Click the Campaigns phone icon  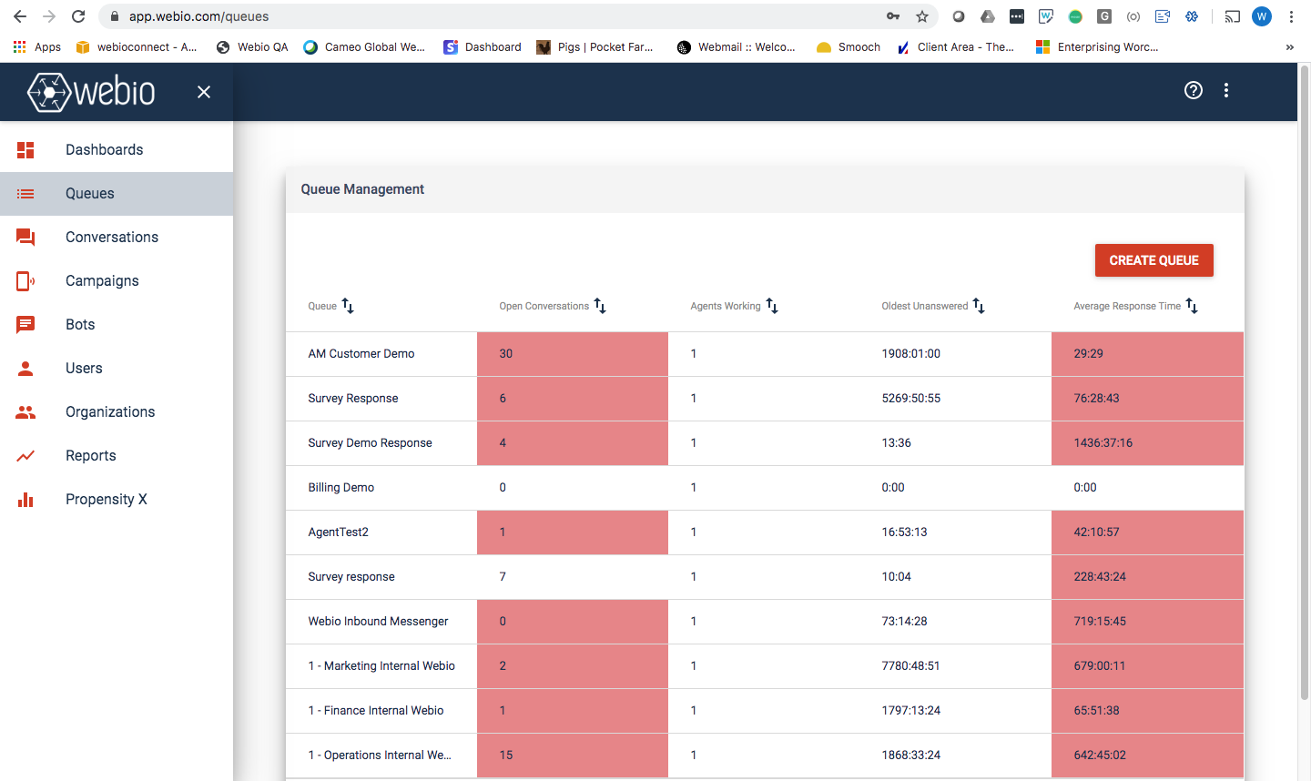click(x=25, y=281)
